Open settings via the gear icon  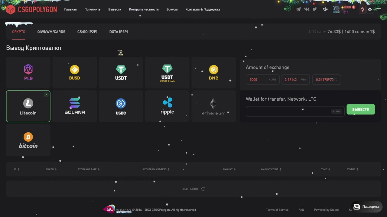(370, 9)
